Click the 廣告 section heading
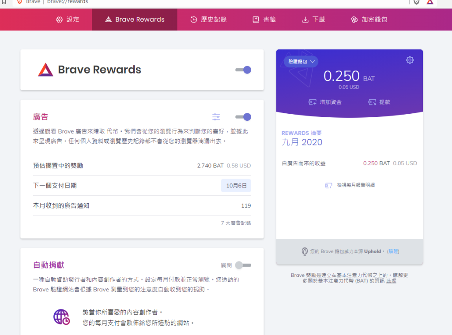The image size is (452, 335). click(40, 117)
